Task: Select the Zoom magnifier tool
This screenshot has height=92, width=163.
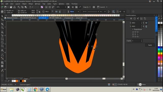Action: click(x=2, y=28)
